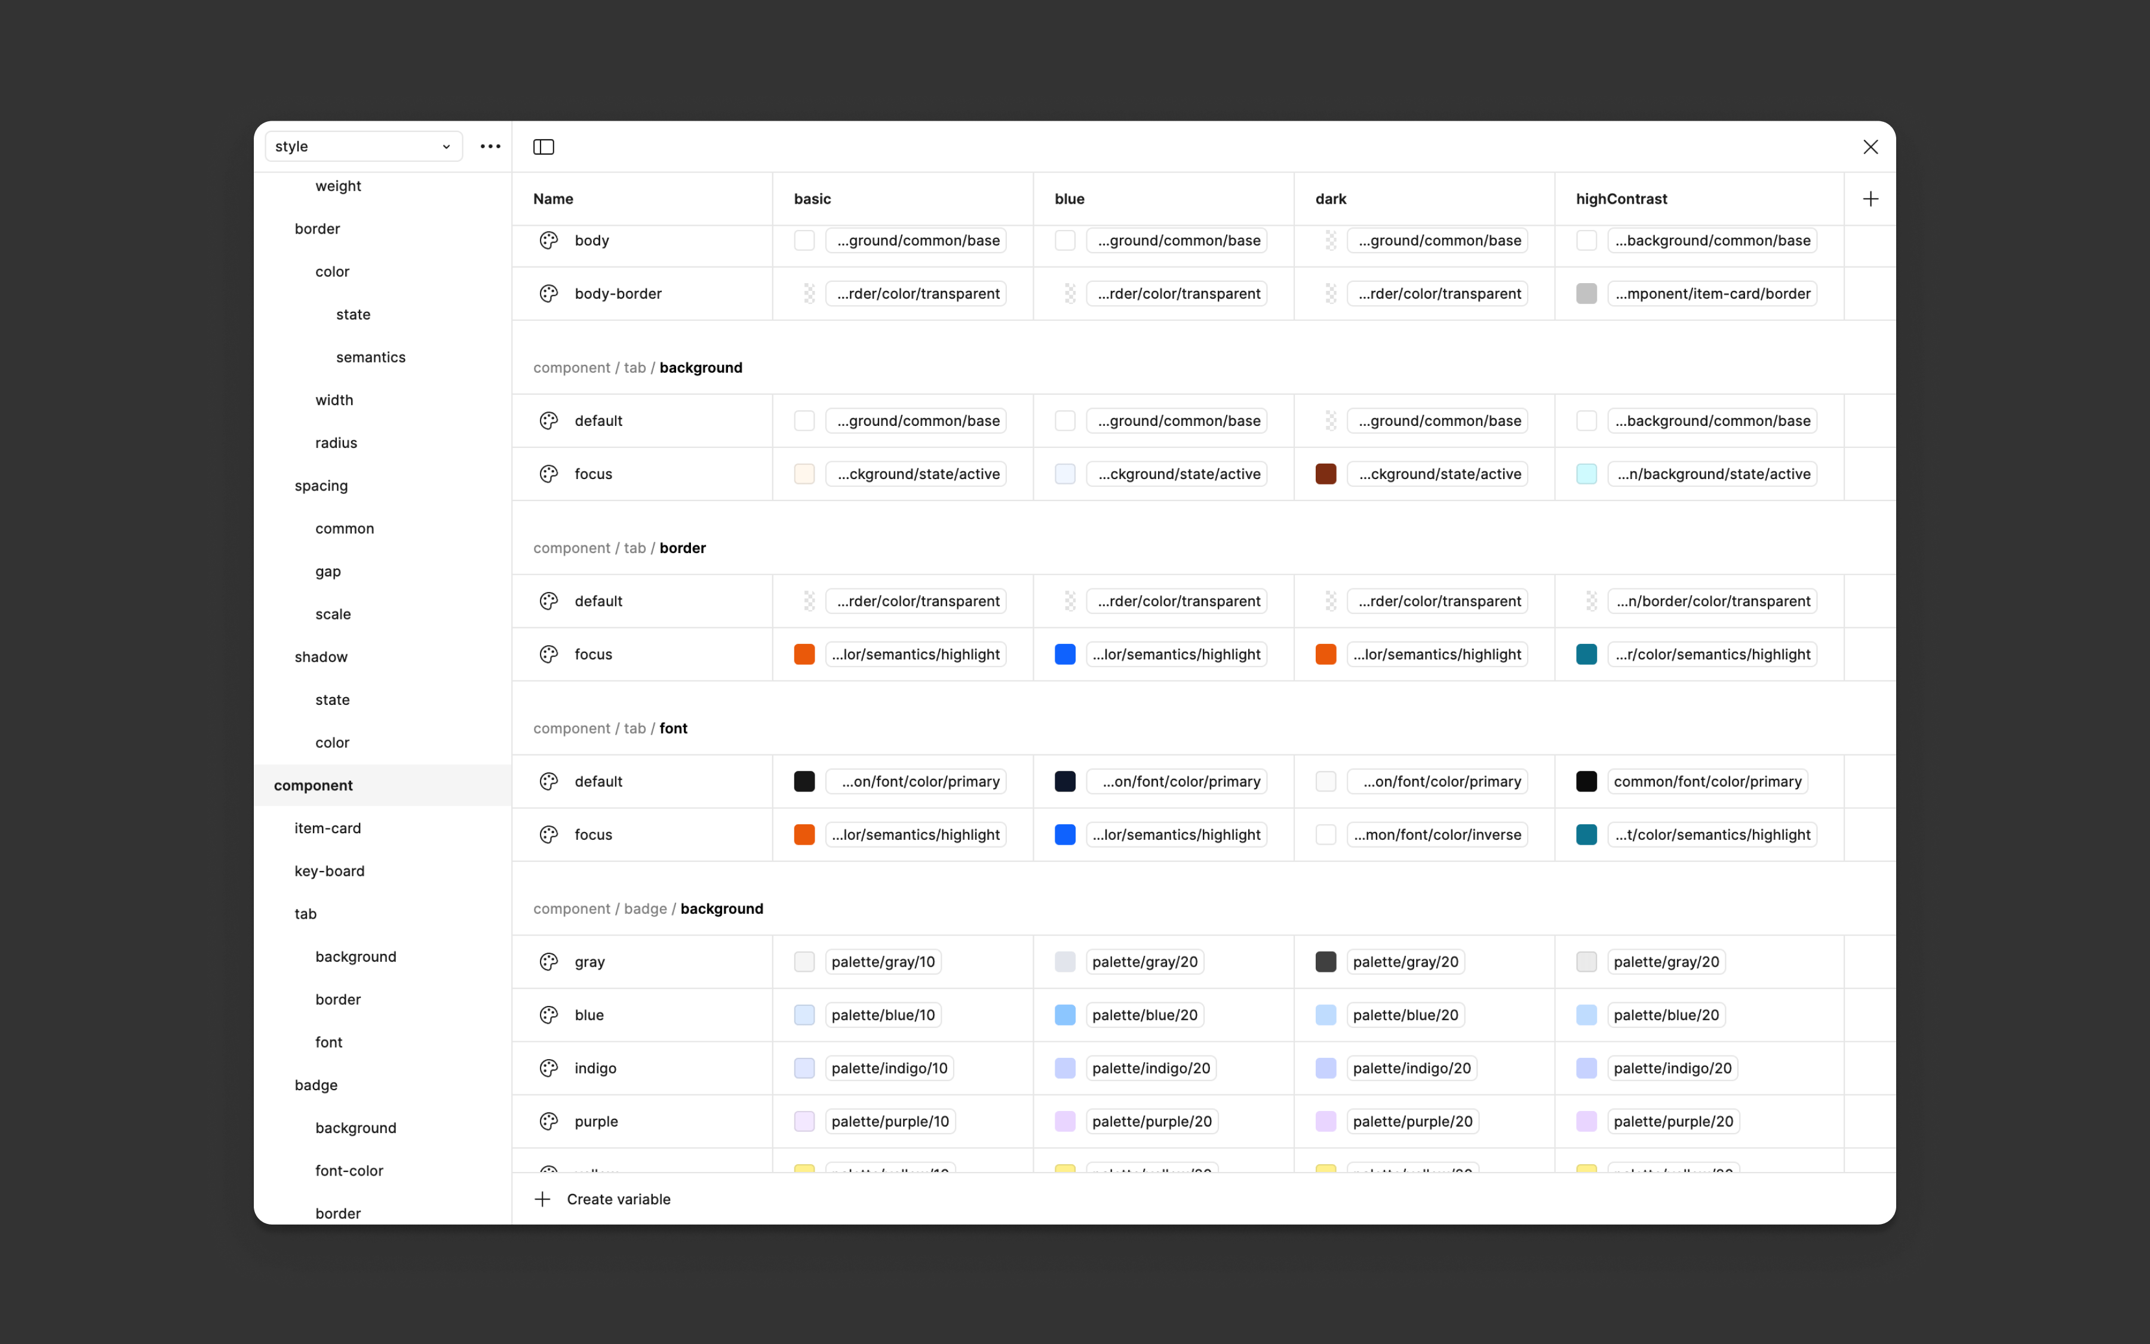
Task: Open the 'style' dropdown at the top
Action: [x=359, y=146]
